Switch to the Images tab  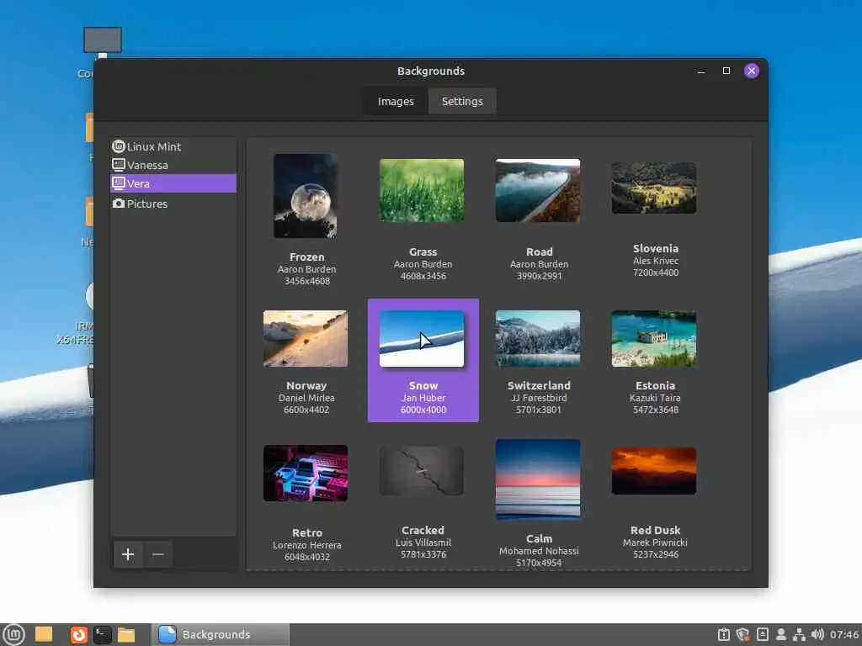tap(396, 102)
